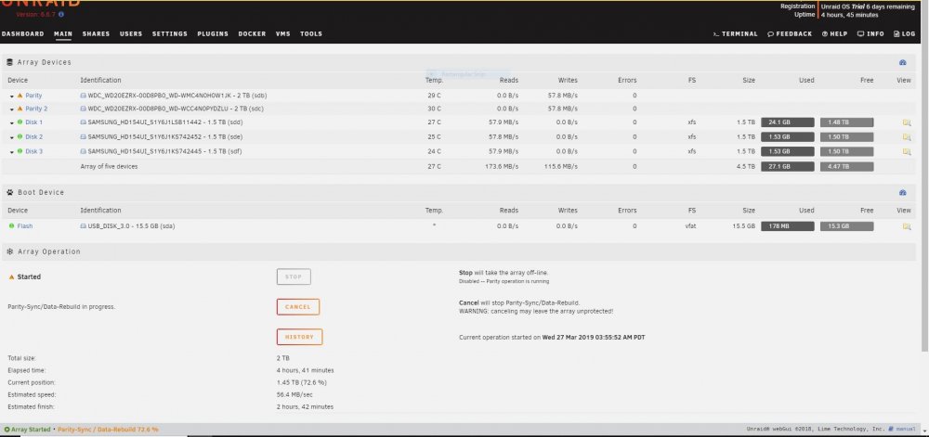The height and width of the screenshot is (437, 929).
Task: Open the SHARES tab
Action: 96,33
